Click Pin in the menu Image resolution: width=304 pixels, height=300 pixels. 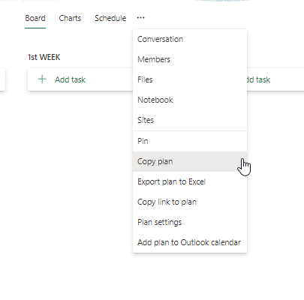[x=190, y=141]
